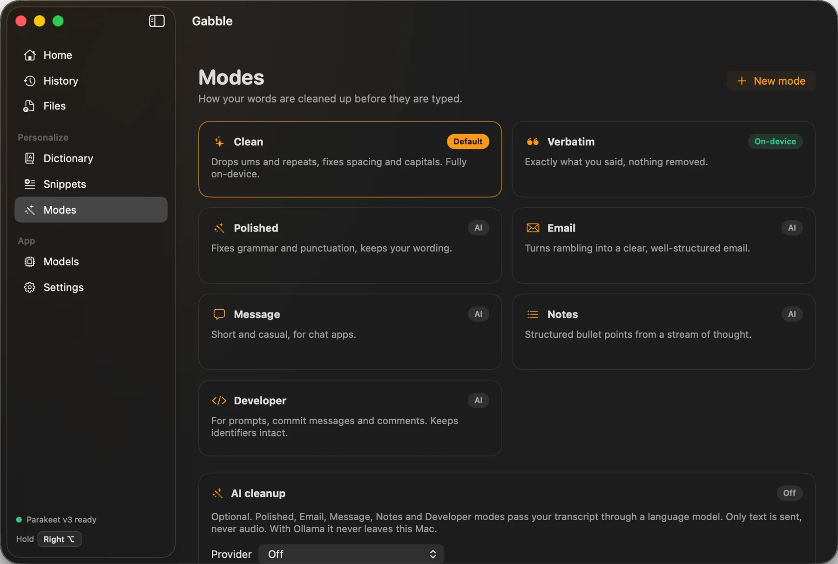The image size is (838, 564).
Task: Open the Provider dropdown set to Off
Action: pos(351,554)
